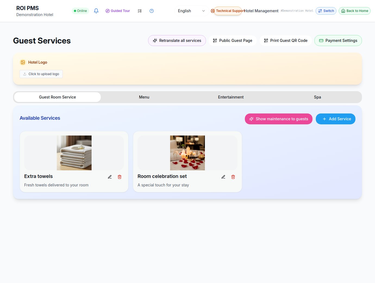The image size is (375, 283).
Task: Delete the Room celebration set service
Action: click(233, 177)
